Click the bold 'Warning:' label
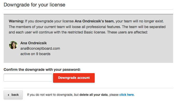The height and width of the screenshot is (103, 177). click(17, 21)
